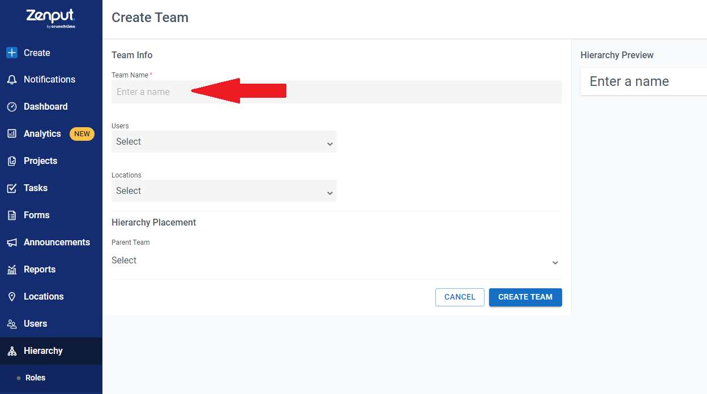This screenshot has height=394, width=707.
Task: Click the Announcements megaphone icon
Action: [12, 243]
